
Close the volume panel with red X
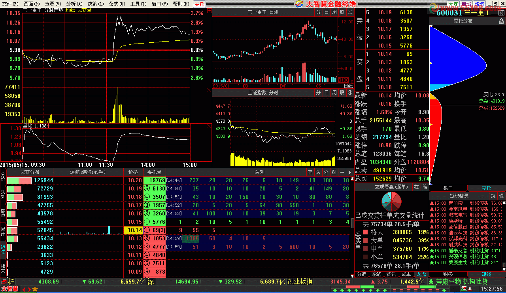210,90
